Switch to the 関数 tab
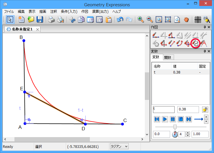214x153 pixels. click(x=168, y=57)
